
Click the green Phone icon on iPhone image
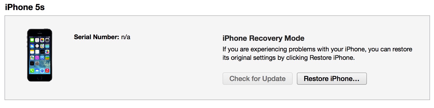(x=32, y=71)
